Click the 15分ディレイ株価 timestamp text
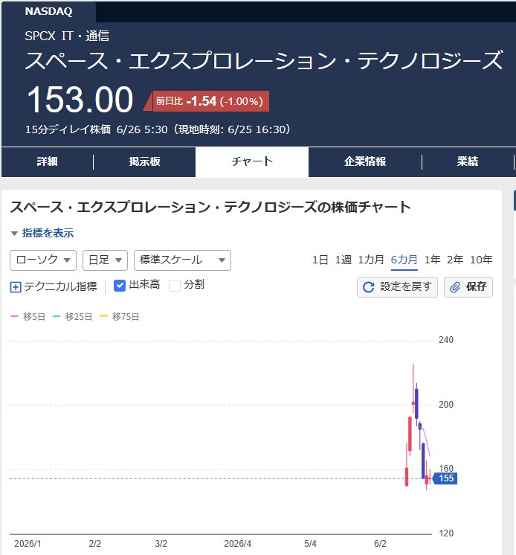The width and height of the screenshot is (516, 555). point(158,129)
